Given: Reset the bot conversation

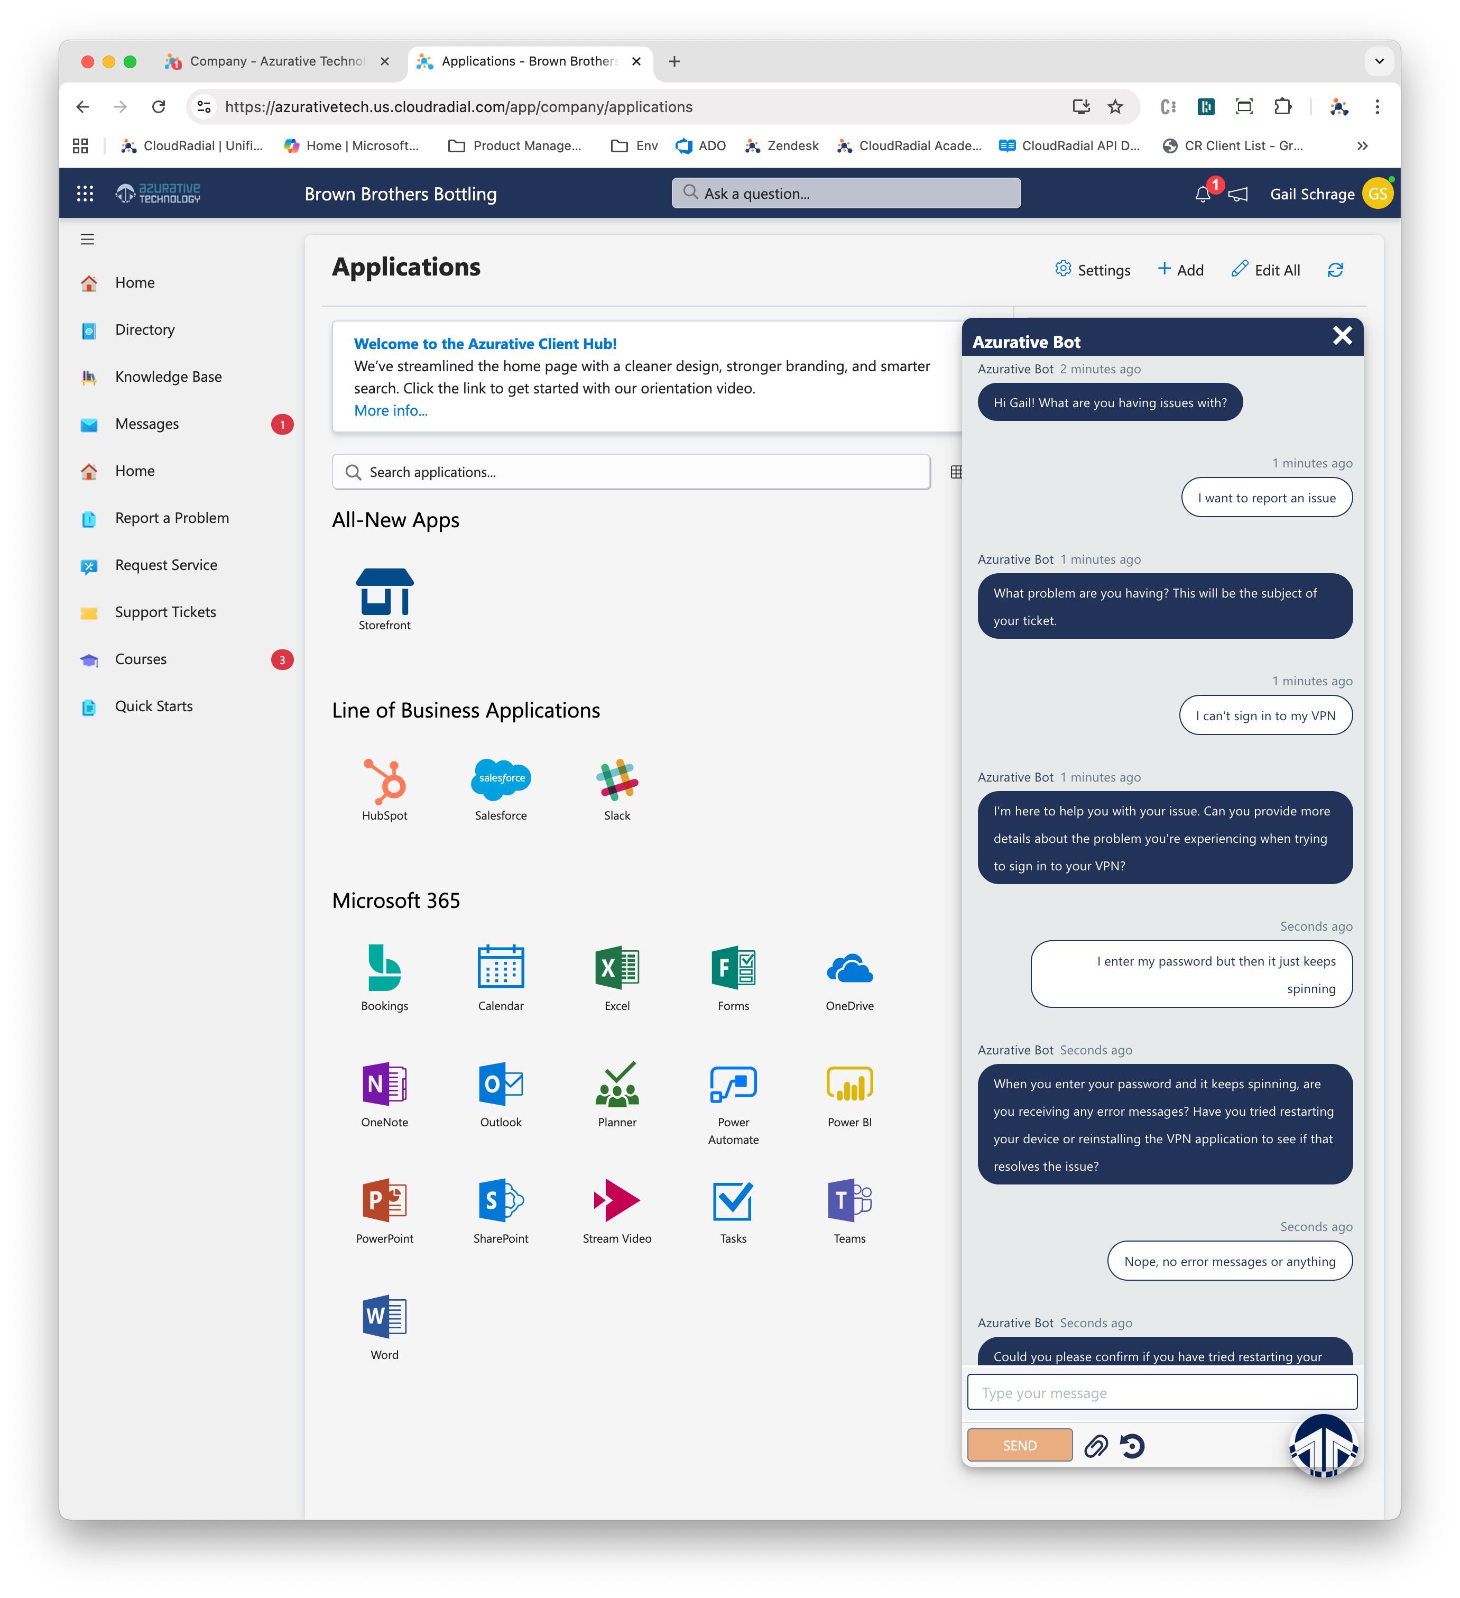Looking at the screenshot, I should pos(1132,1446).
